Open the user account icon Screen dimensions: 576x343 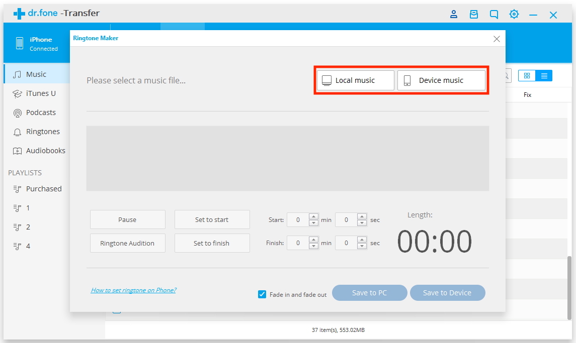point(454,14)
